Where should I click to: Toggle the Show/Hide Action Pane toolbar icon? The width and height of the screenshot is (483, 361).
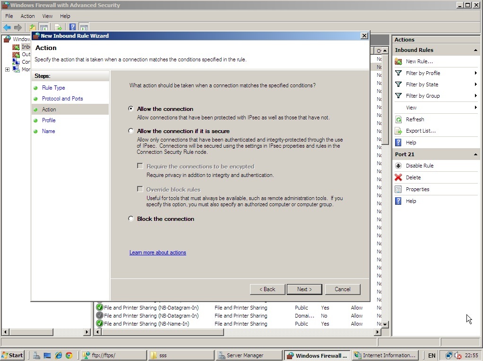(x=84, y=27)
